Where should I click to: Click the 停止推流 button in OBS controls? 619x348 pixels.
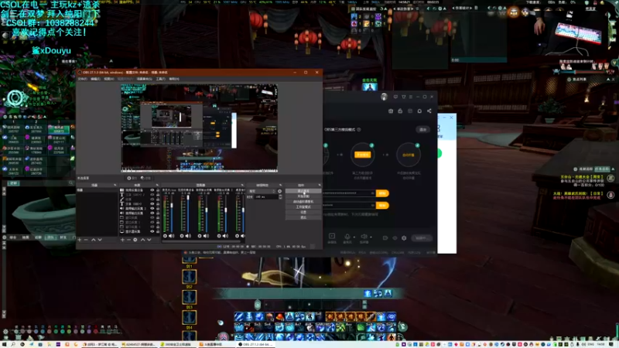click(x=303, y=191)
